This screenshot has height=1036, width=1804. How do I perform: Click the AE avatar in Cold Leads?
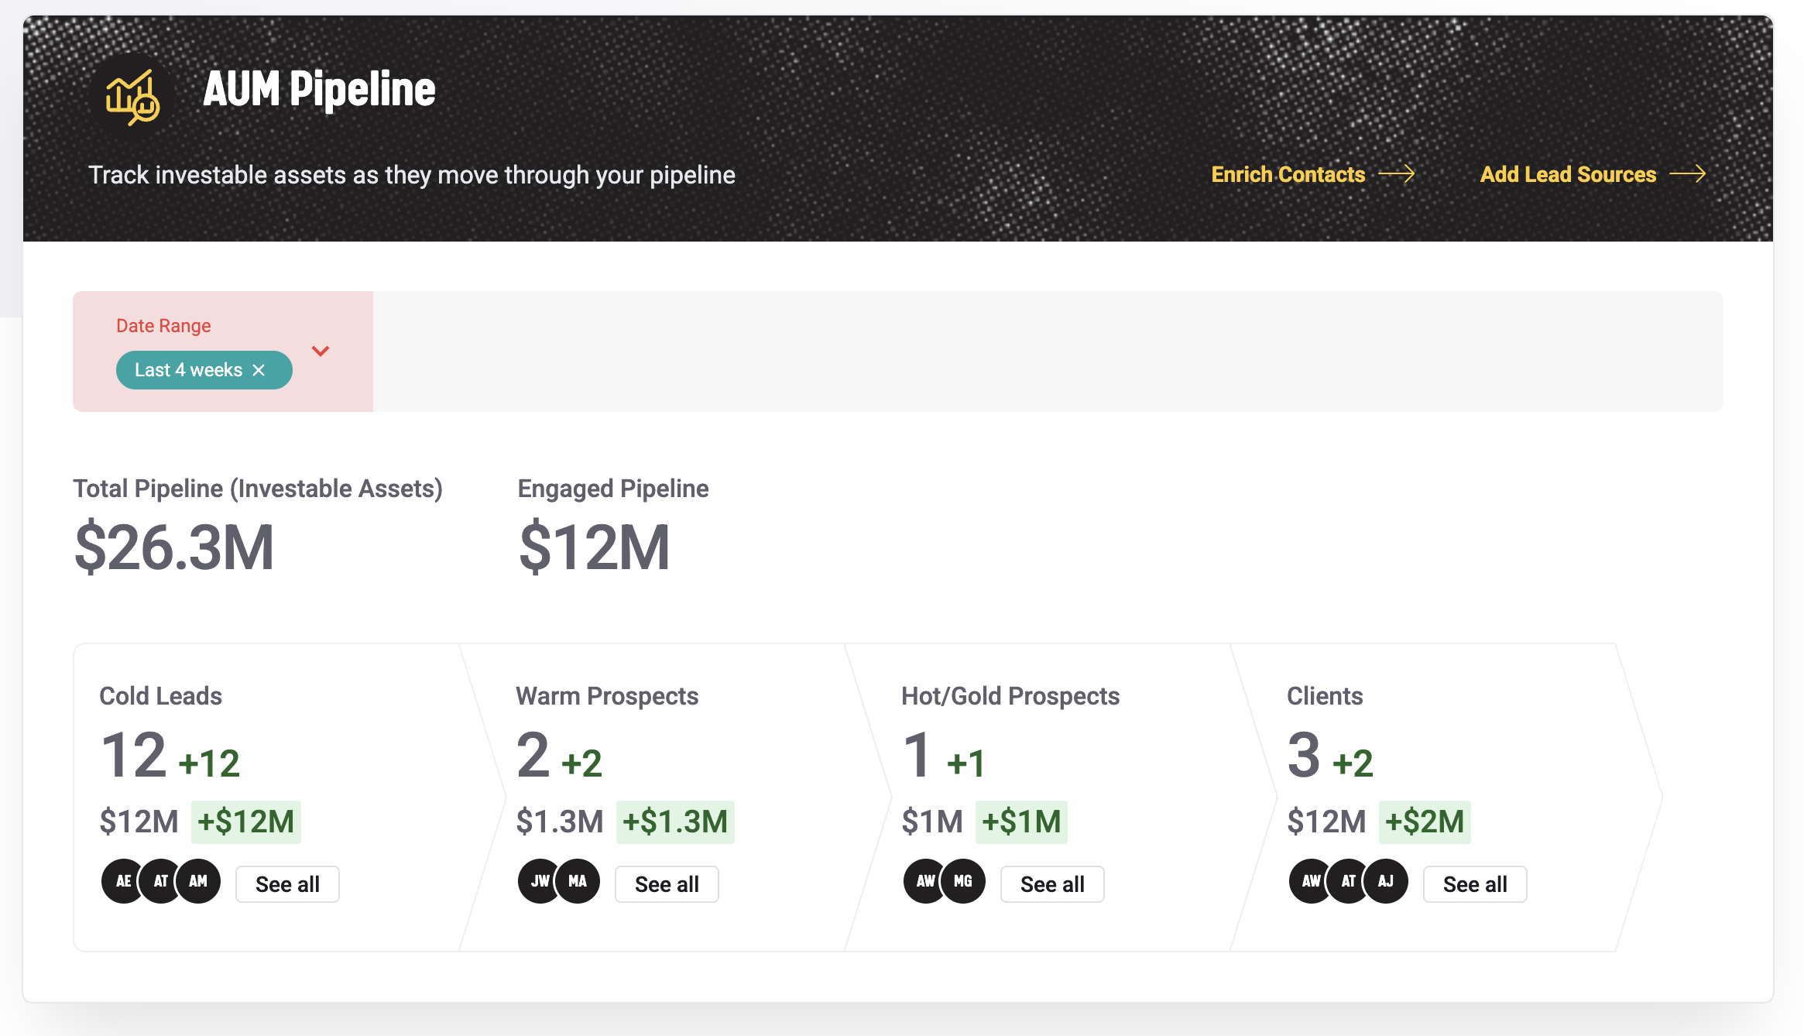(122, 881)
